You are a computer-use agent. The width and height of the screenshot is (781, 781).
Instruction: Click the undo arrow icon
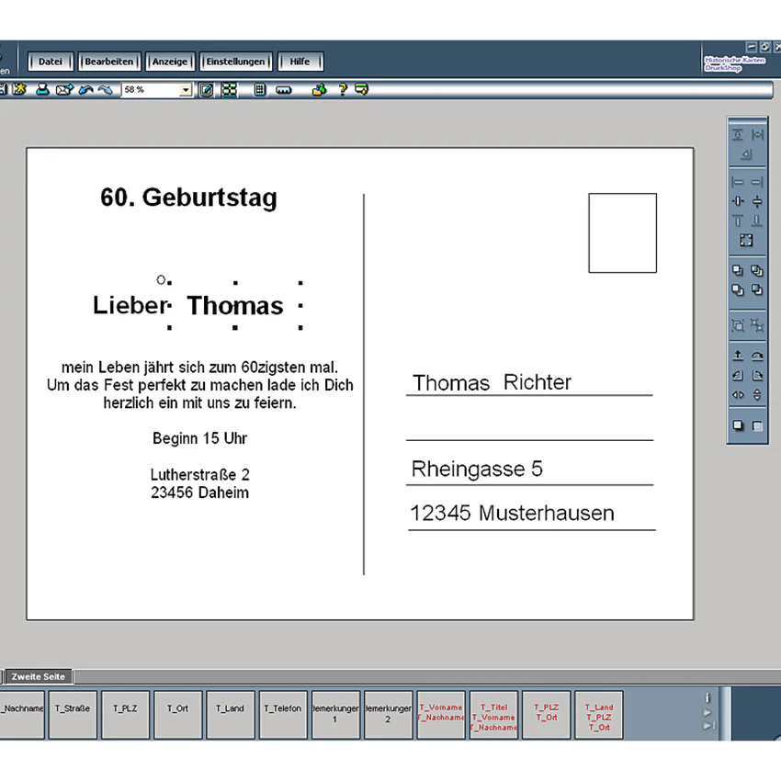point(85,90)
